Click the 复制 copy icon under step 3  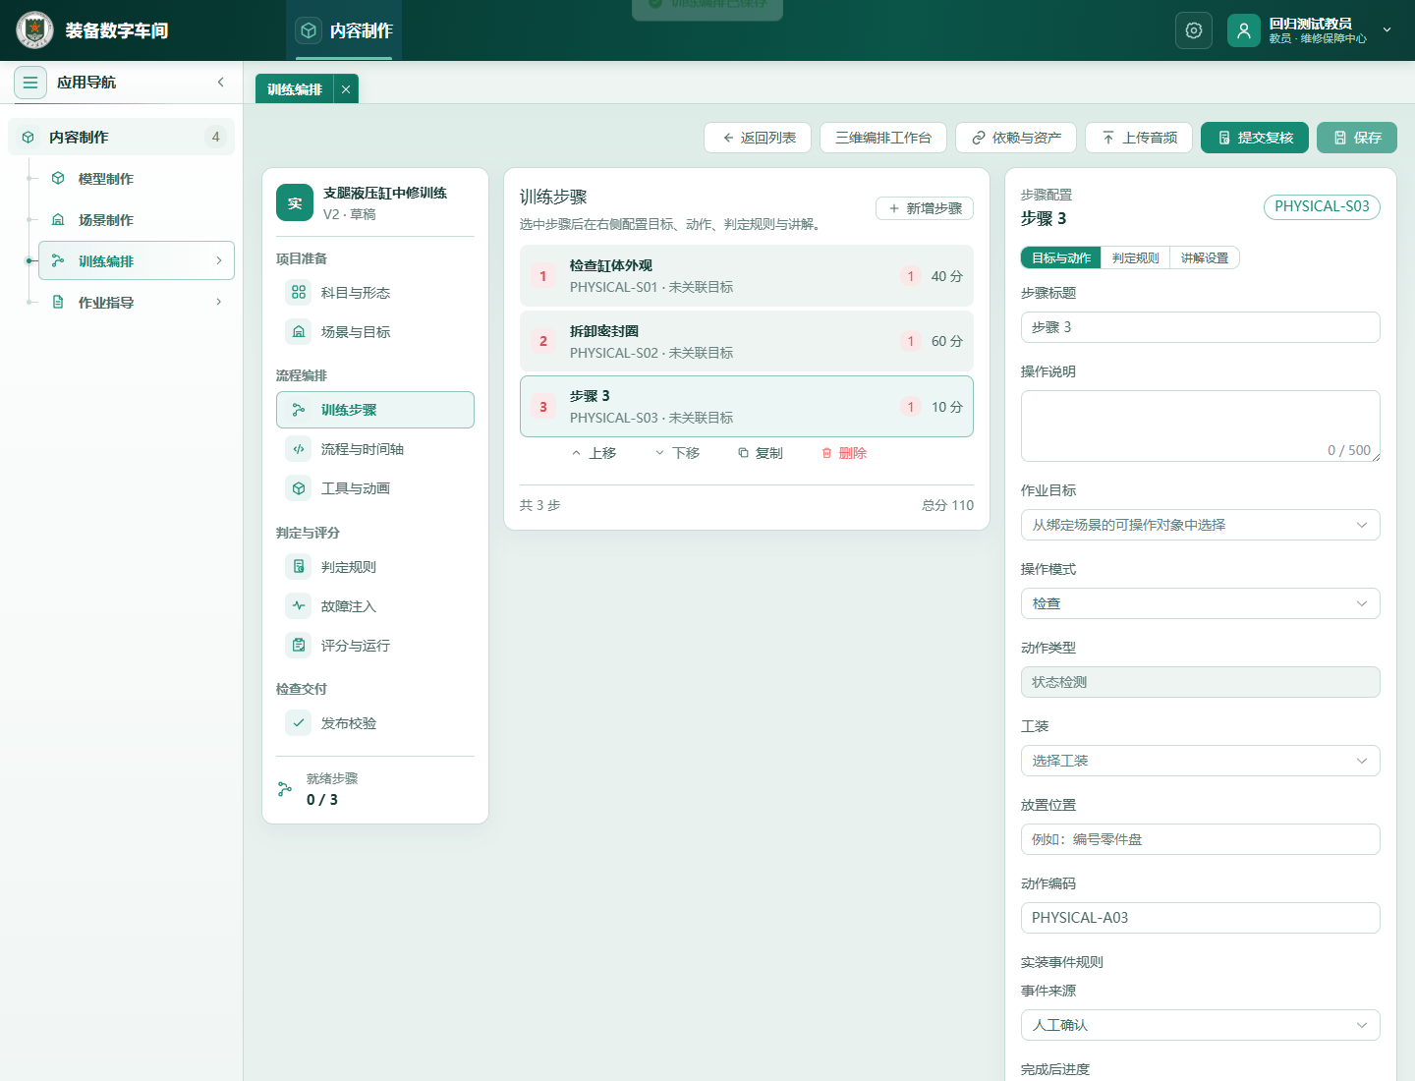click(744, 453)
